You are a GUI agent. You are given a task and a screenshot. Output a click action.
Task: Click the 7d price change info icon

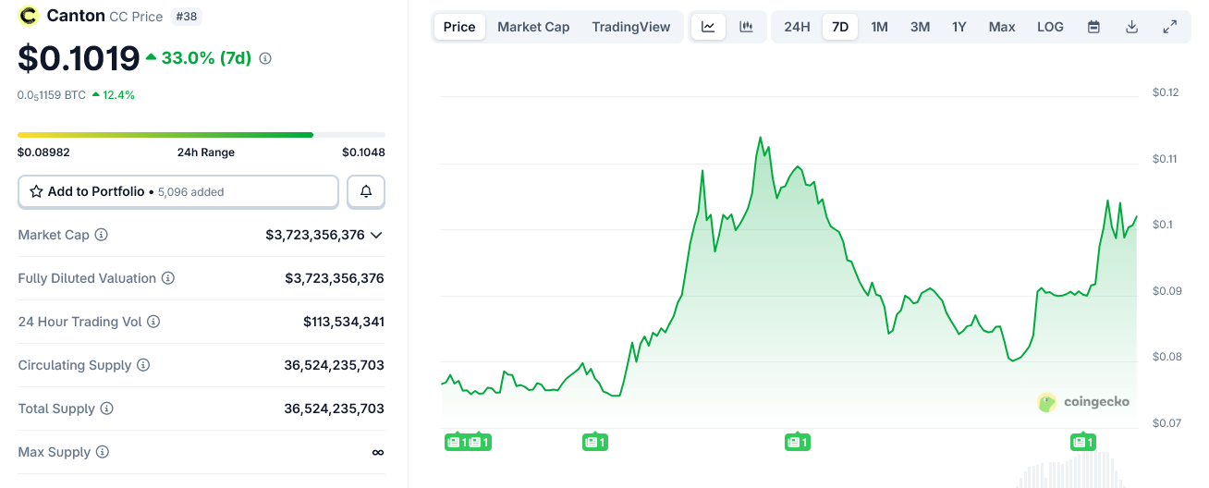265,58
